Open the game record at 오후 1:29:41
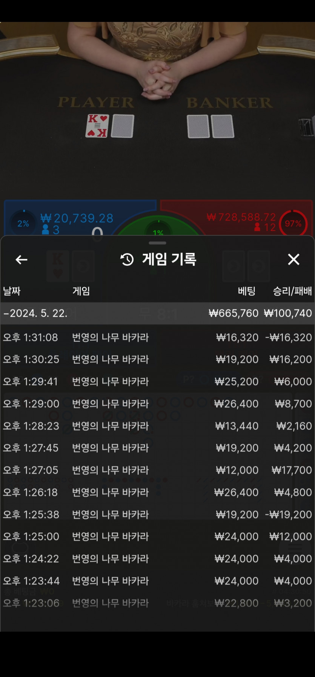 [157, 381]
